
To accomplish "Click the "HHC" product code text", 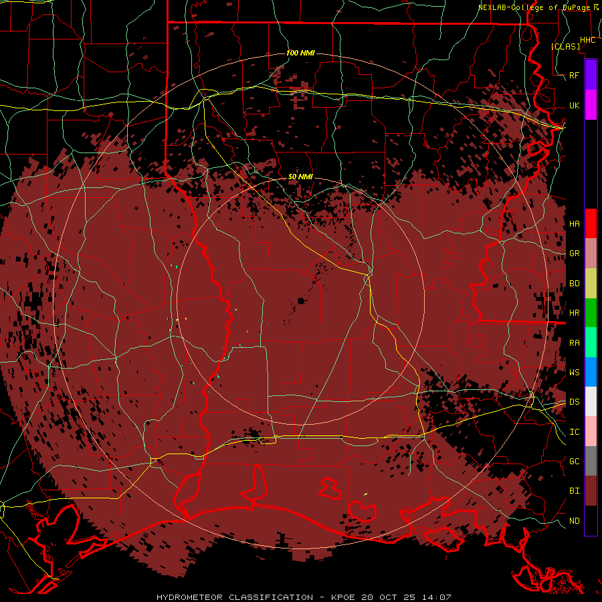I will (x=587, y=40).
